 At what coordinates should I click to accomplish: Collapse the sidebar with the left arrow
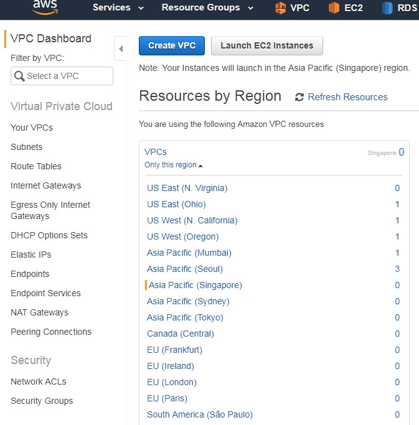pyautogui.click(x=121, y=49)
